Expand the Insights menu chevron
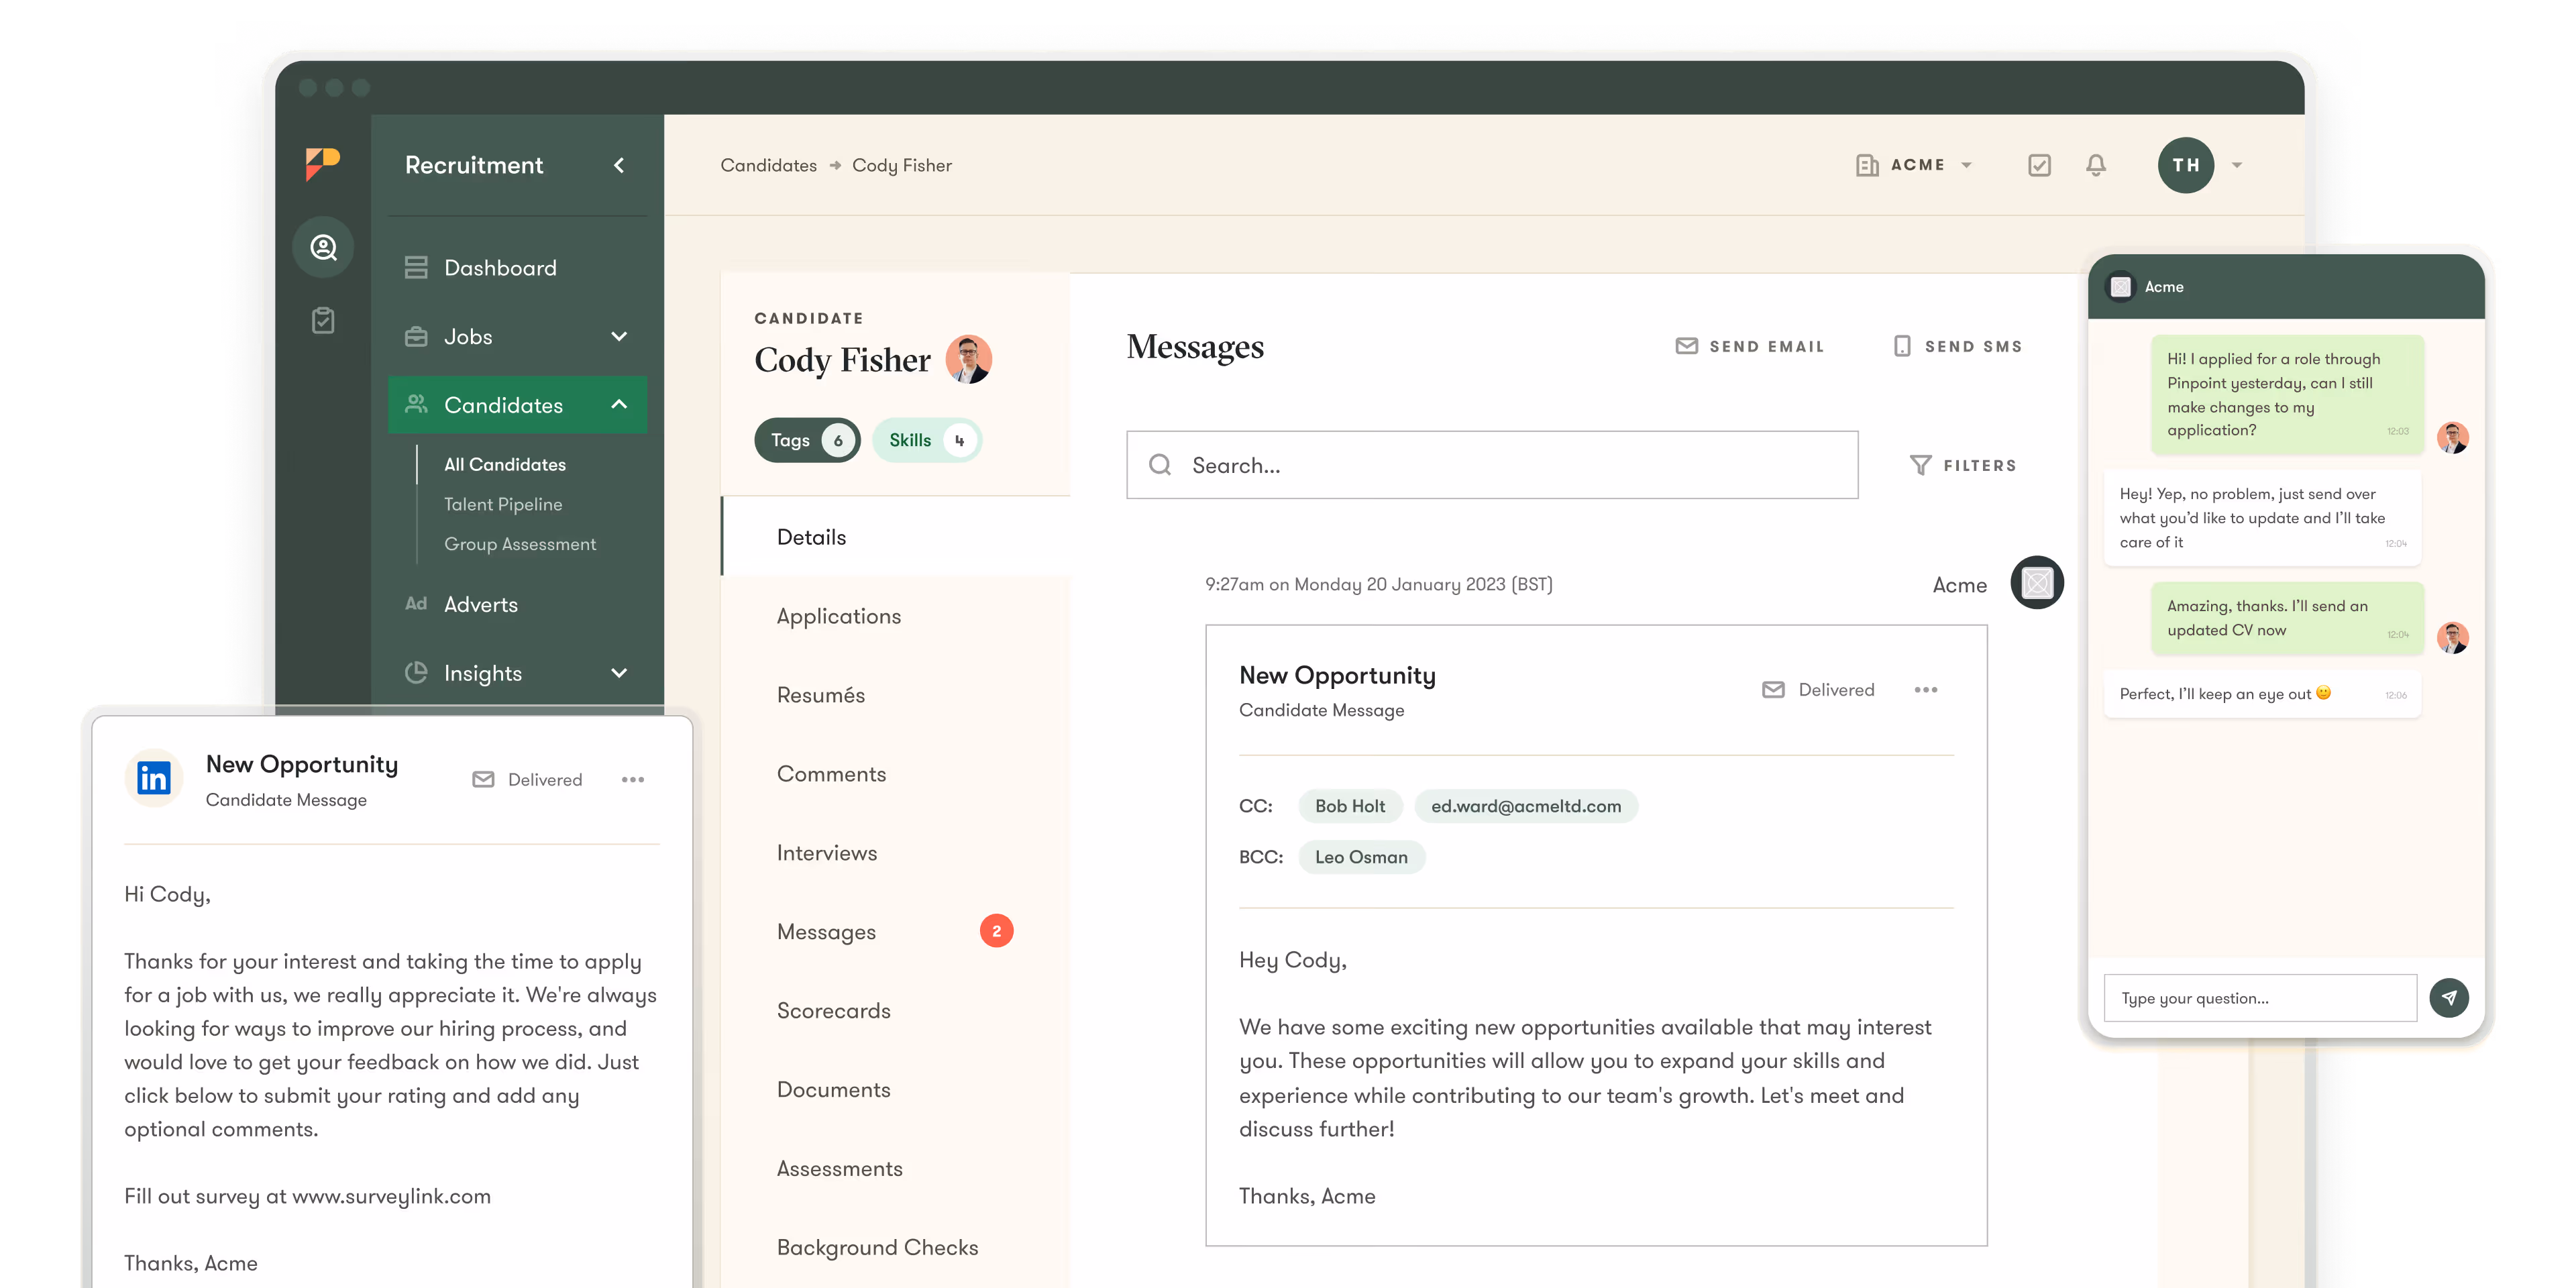Image resolution: width=2576 pixels, height=1288 pixels. coord(619,673)
